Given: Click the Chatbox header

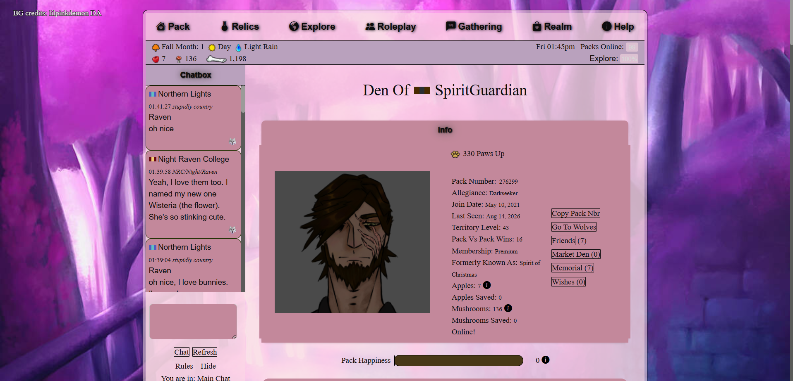Looking at the screenshot, I should point(196,75).
